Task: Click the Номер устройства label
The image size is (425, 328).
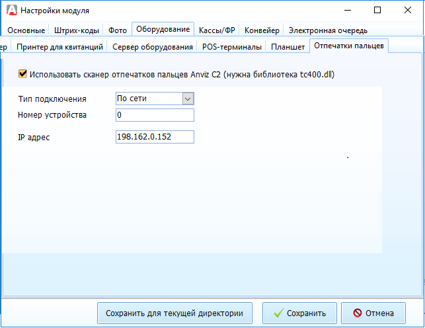Action: [52, 115]
